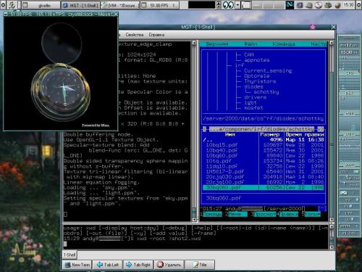This screenshot has height=272, width=362.
Task: Select 20cjq030.pdf in file list
Action: tap(264, 177)
